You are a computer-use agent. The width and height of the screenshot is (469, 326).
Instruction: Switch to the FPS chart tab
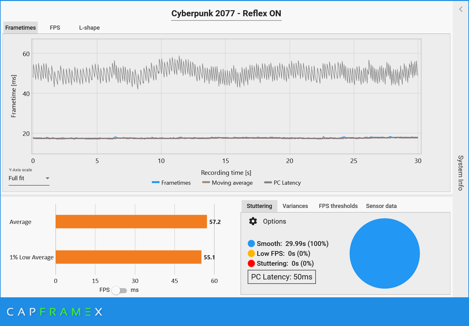pos(55,28)
